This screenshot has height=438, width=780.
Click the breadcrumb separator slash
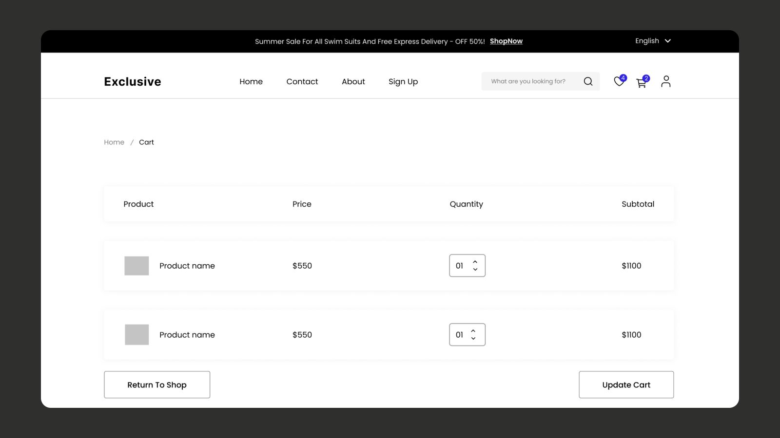[131, 142]
